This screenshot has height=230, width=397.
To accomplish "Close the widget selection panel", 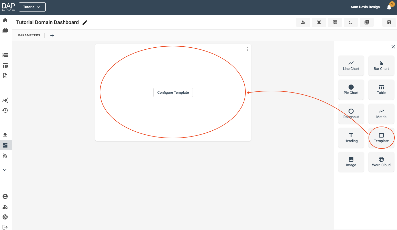I will point(393,47).
